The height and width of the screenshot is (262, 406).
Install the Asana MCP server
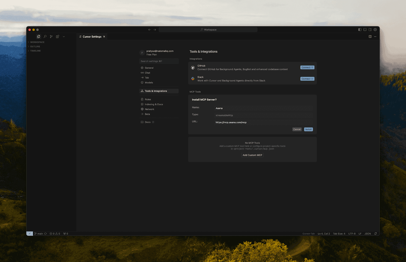309,129
